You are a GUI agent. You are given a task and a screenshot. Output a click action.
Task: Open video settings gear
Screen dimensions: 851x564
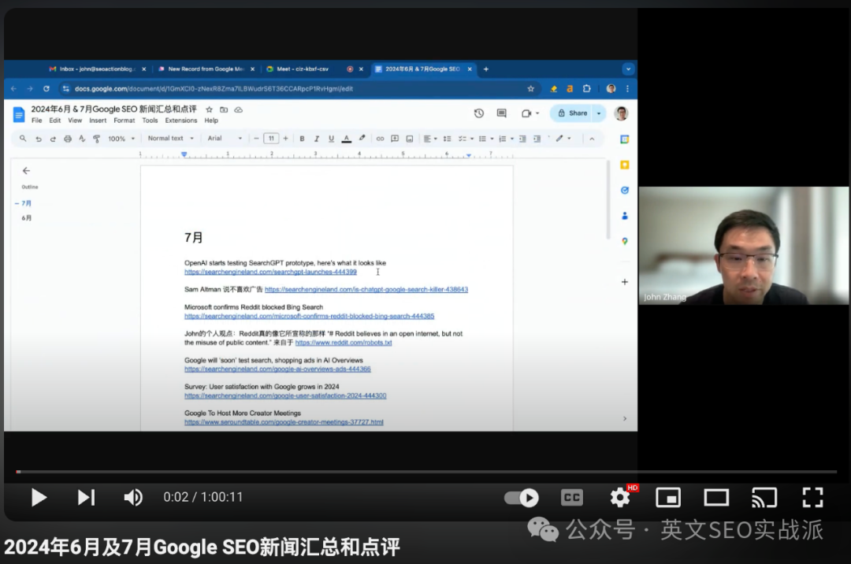(x=620, y=497)
